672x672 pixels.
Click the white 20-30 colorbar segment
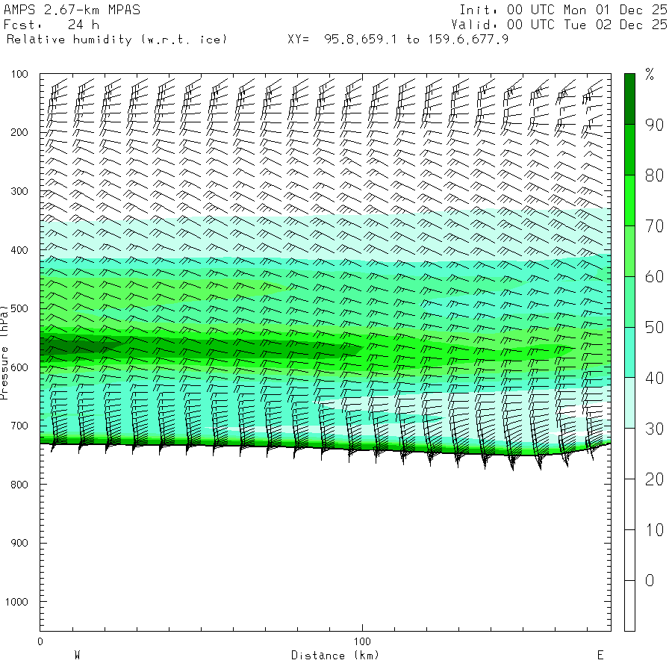pyautogui.click(x=629, y=454)
